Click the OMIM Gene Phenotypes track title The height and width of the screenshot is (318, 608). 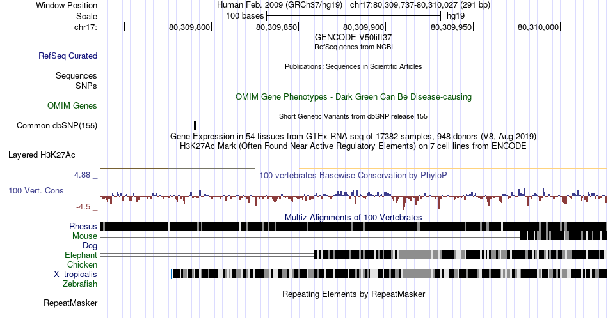(353, 96)
